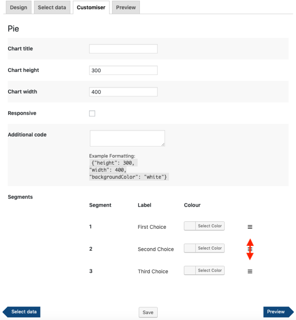Click the drag handle beside Third Choice

point(250,271)
